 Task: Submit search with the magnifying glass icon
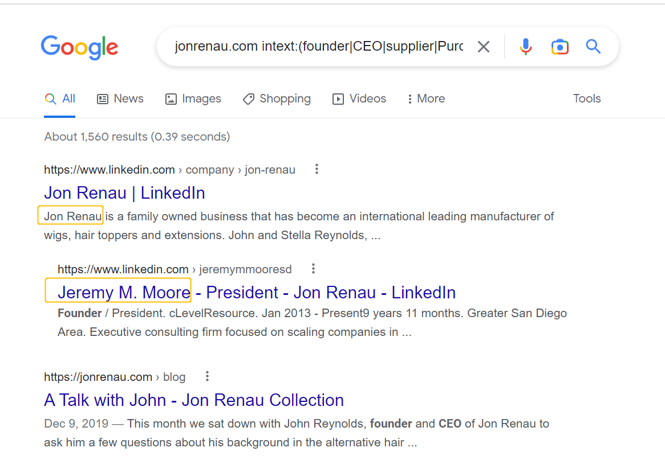coord(593,46)
